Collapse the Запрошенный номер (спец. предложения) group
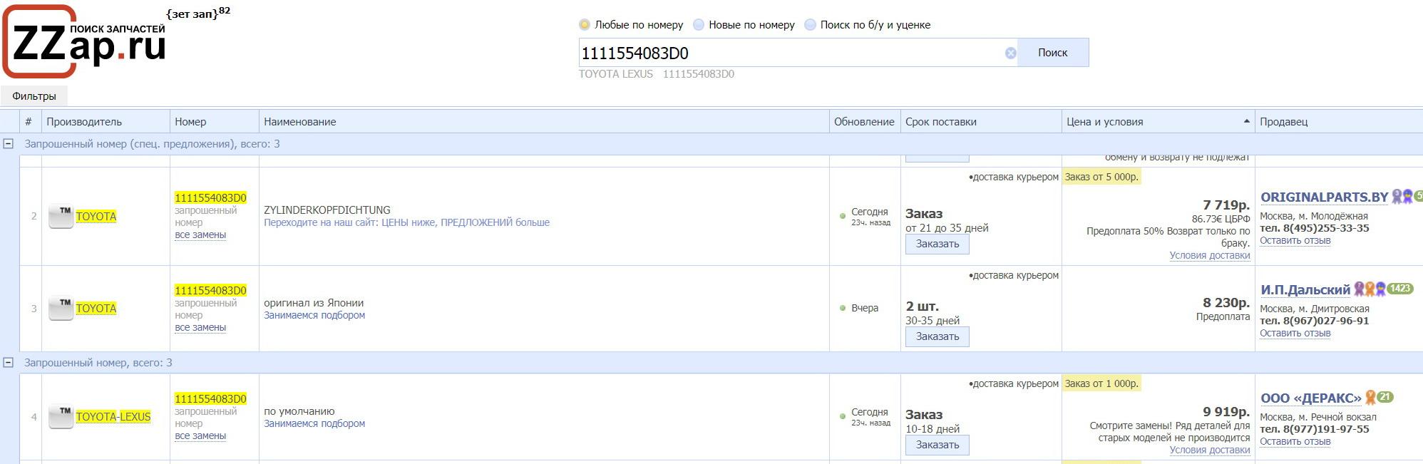 pyautogui.click(x=9, y=144)
